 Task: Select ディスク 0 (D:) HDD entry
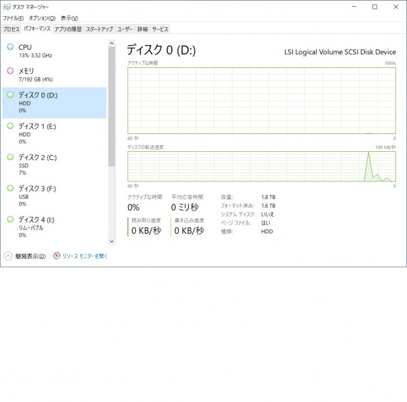54,103
